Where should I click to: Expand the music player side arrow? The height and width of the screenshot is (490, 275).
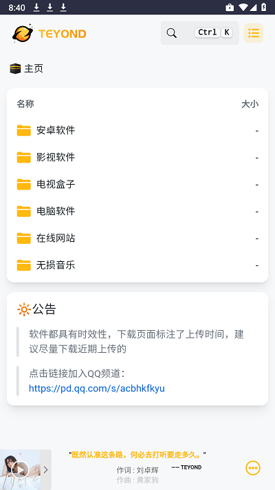[x=46, y=470]
